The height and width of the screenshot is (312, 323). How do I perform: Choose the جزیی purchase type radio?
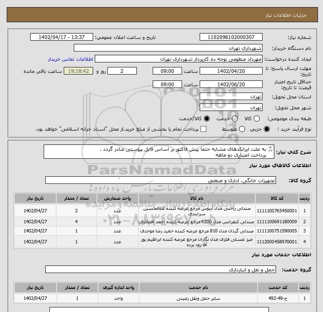pyautogui.click(x=267, y=129)
